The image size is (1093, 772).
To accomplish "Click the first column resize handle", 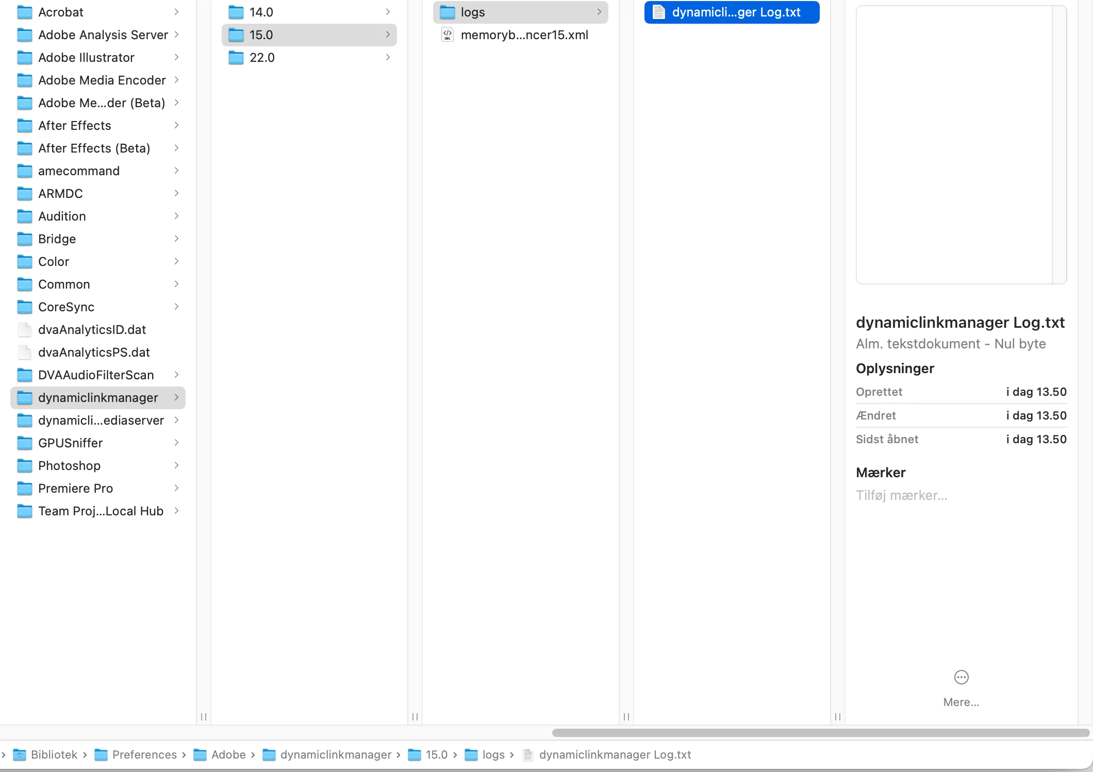I will 204,717.
